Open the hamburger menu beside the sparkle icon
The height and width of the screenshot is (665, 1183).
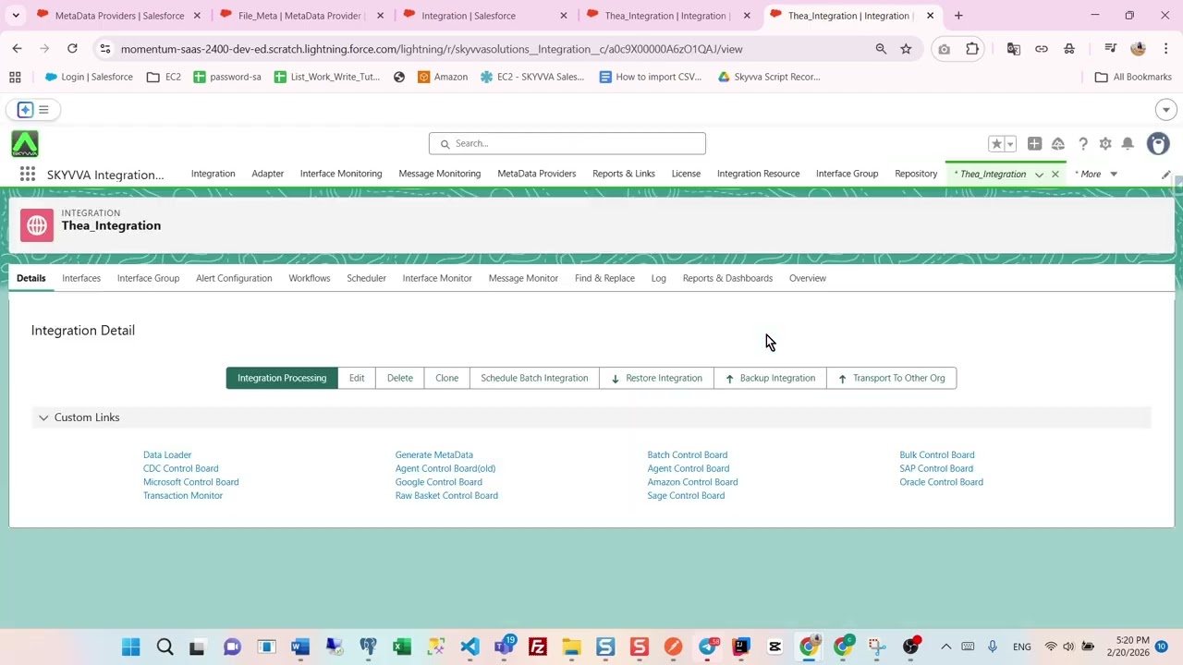[43, 110]
